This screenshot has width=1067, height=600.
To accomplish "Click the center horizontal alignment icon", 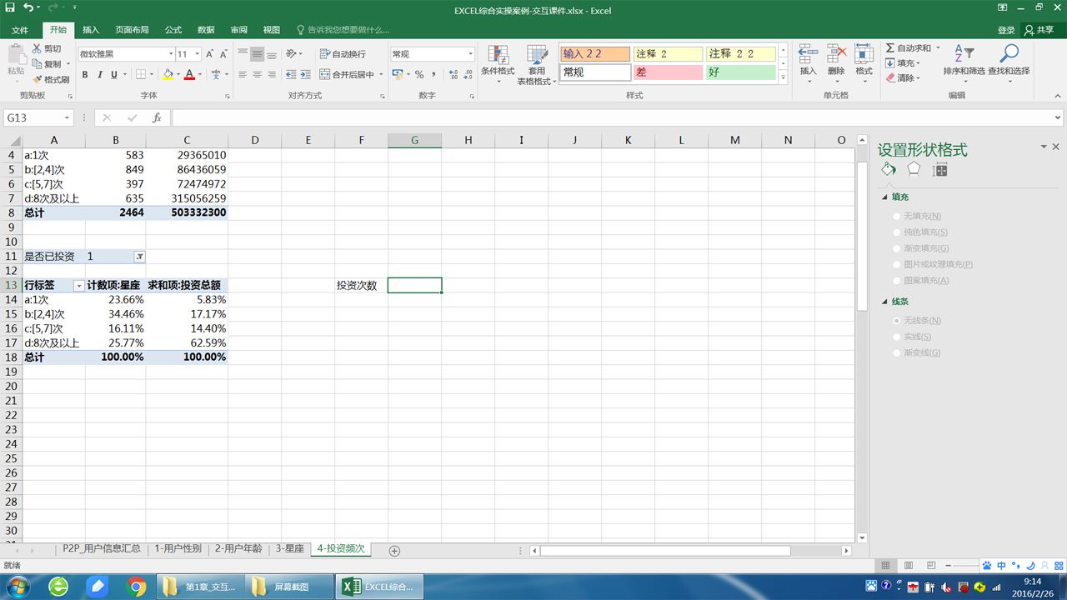I will click(257, 74).
